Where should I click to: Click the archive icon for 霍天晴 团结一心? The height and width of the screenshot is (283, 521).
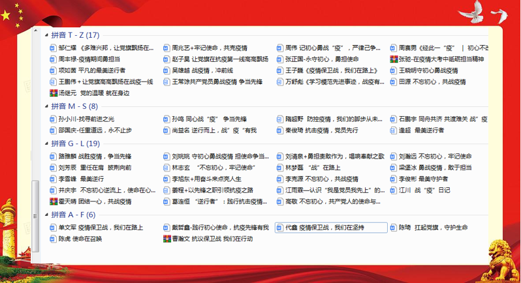point(54,201)
